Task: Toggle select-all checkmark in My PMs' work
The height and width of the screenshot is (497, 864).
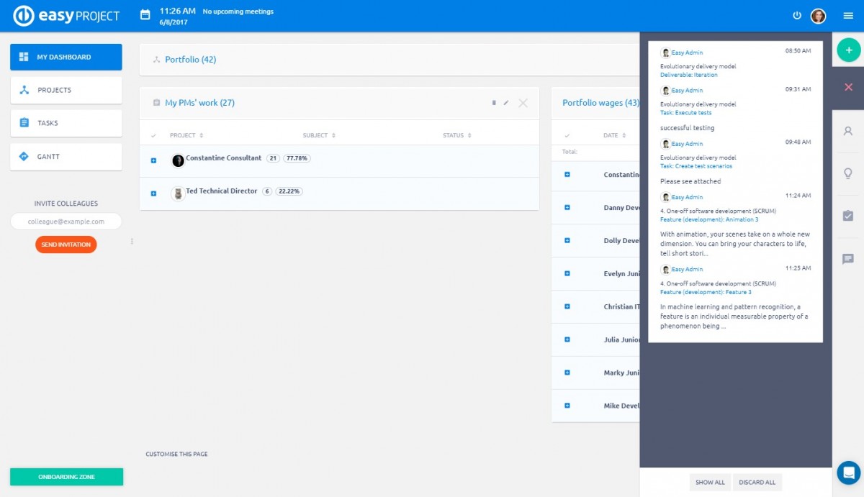Action: click(153, 135)
